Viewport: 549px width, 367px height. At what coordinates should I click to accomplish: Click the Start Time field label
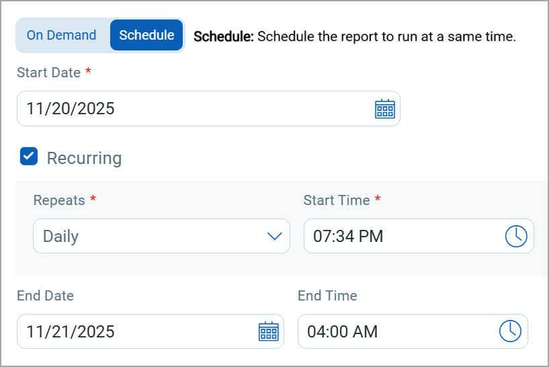pos(337,200)
